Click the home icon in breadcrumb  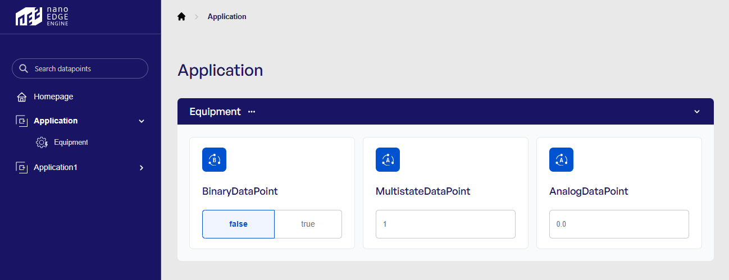(181, 17)
